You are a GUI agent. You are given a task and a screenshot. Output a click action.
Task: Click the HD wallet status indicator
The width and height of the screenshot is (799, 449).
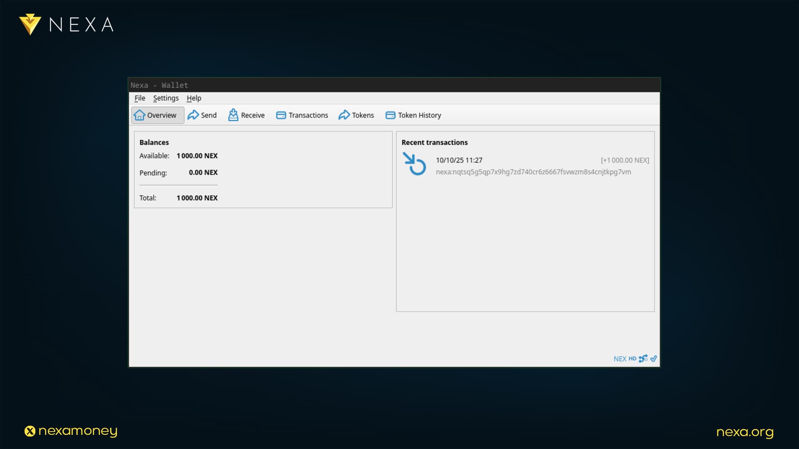pos(632,358)
